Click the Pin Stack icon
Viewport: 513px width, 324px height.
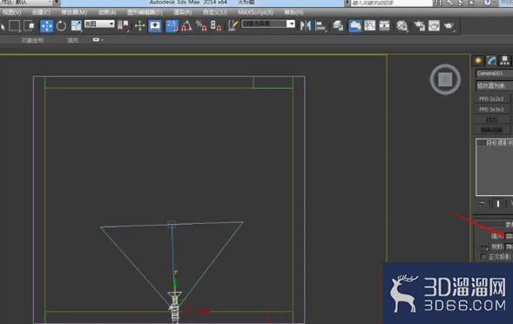(482, 204)
